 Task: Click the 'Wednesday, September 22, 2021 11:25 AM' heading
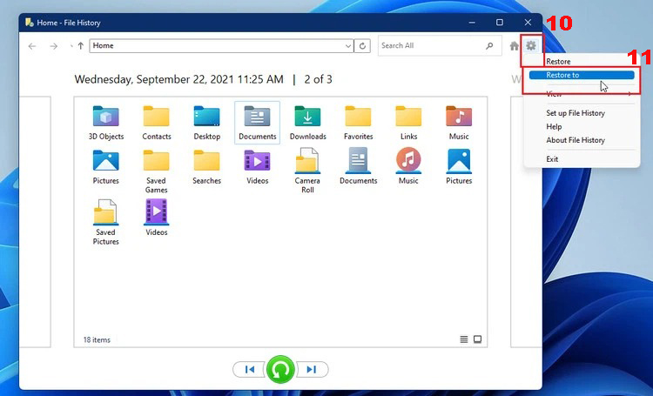click(x=179, y=79)
